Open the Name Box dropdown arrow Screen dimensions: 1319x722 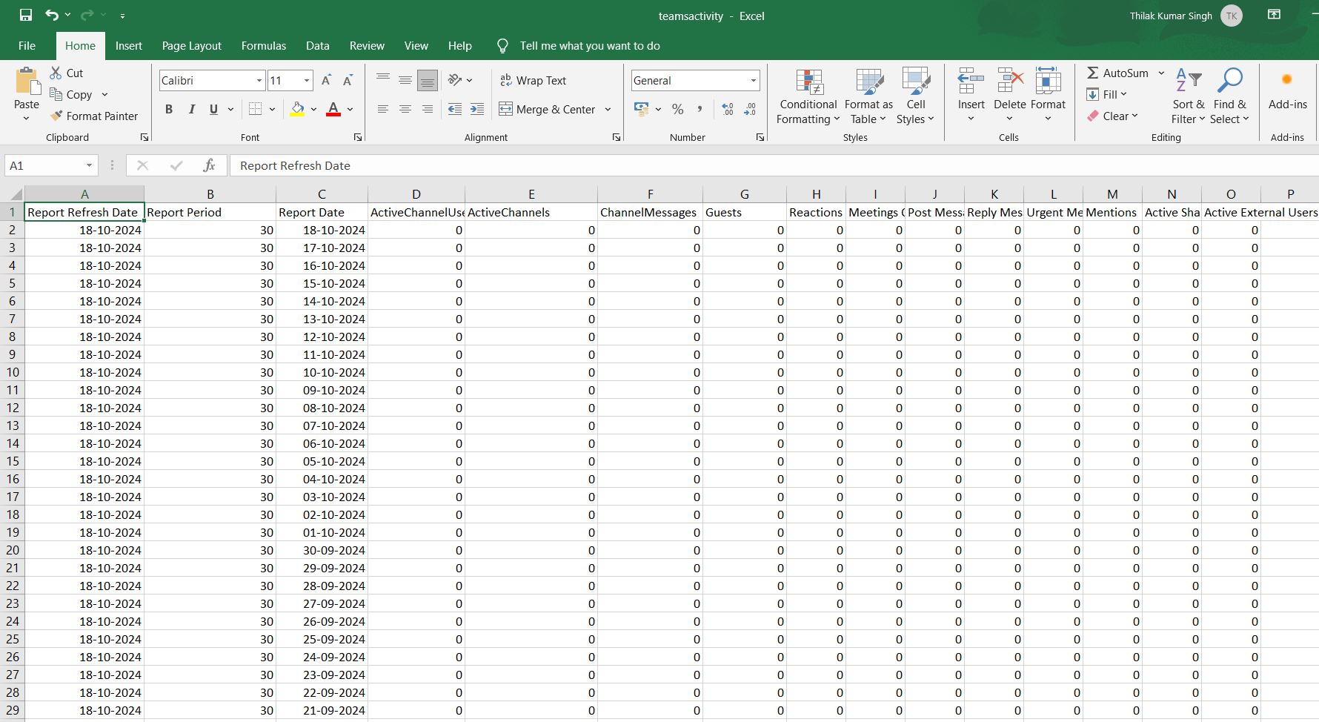[x=89, y=165]
